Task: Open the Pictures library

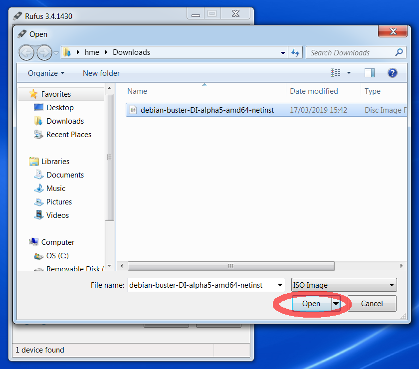Action: pyautogui.click(x=59, y=202)
